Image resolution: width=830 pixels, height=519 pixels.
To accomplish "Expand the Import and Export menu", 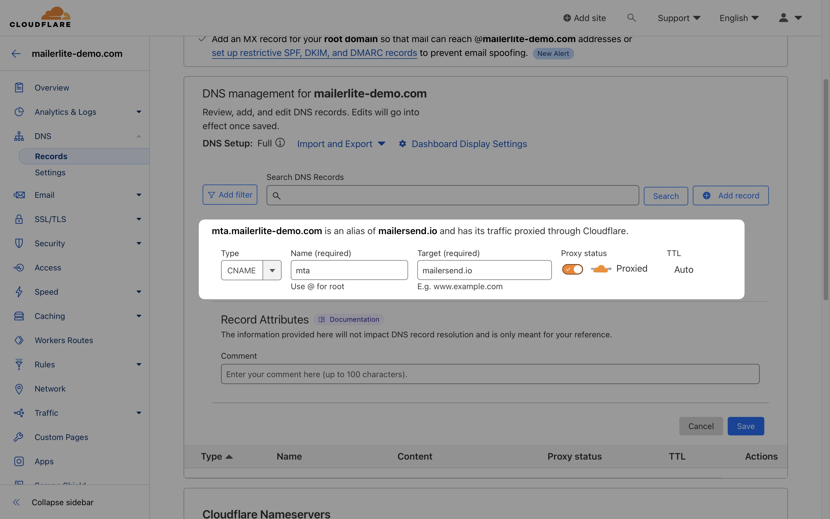I will pyautogui.click(x=341, y=144).
